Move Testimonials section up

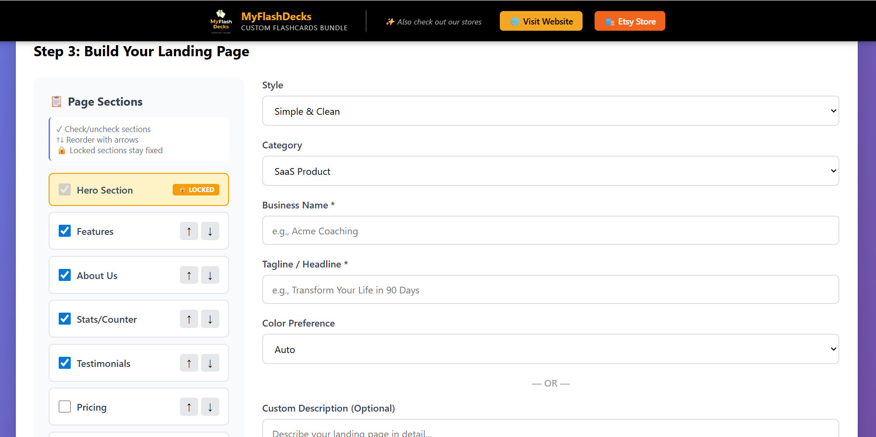[189, 363]
